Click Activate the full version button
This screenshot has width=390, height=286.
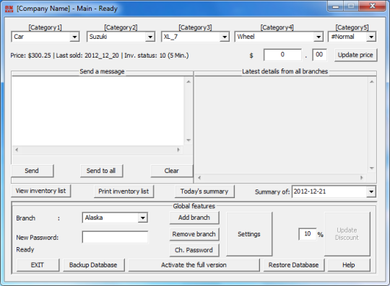194,265
